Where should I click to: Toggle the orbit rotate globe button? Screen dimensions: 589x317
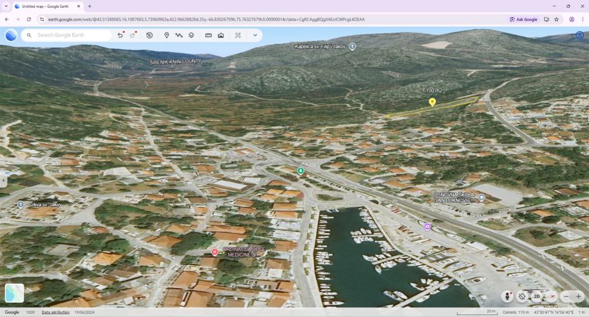click(522, 297)
